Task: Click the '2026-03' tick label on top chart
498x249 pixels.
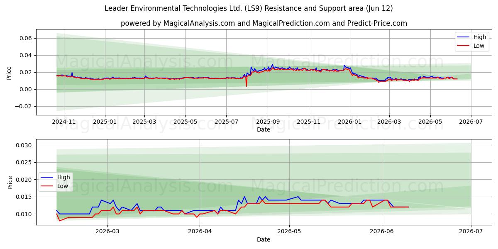Action: (x=389, y=122)
